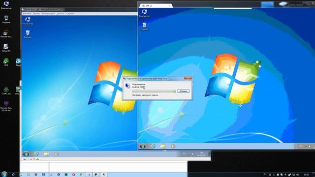Select Компьютер icon in 192.168.1.1 remote window

pos(144,13)
